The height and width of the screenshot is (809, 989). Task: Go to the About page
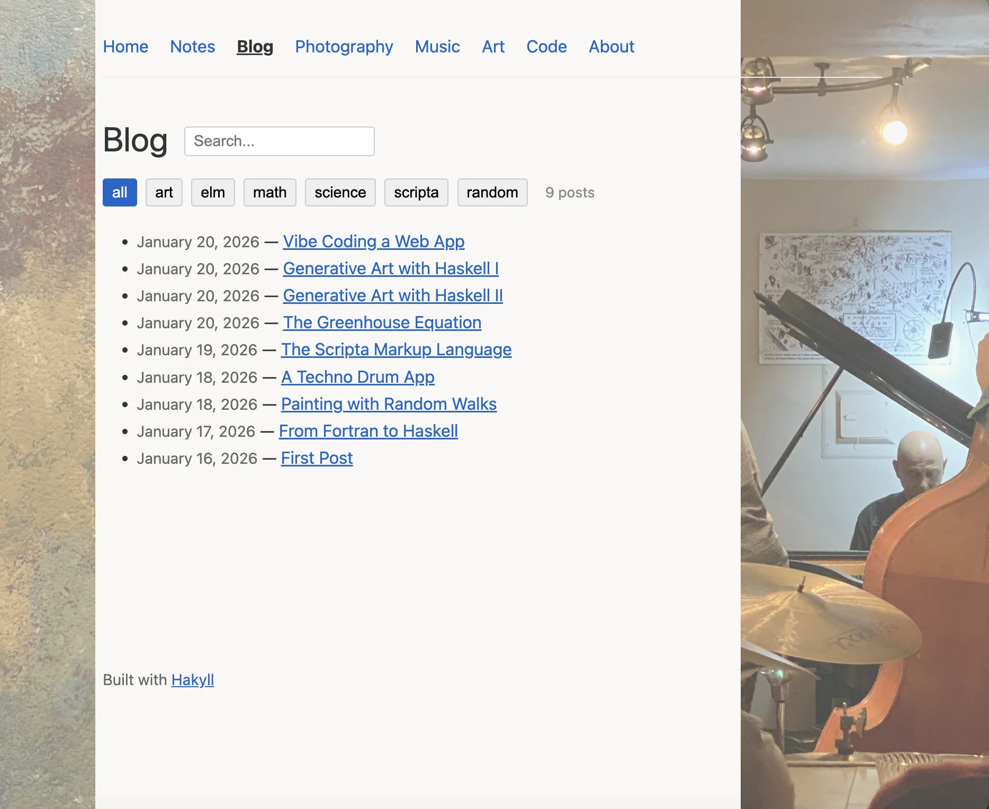coord(612,47)
